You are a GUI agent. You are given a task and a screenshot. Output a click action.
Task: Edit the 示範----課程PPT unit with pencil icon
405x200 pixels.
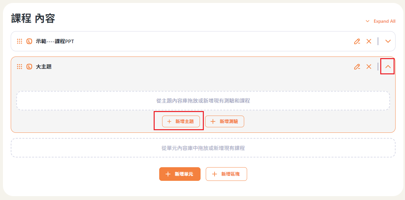point(357,41)
